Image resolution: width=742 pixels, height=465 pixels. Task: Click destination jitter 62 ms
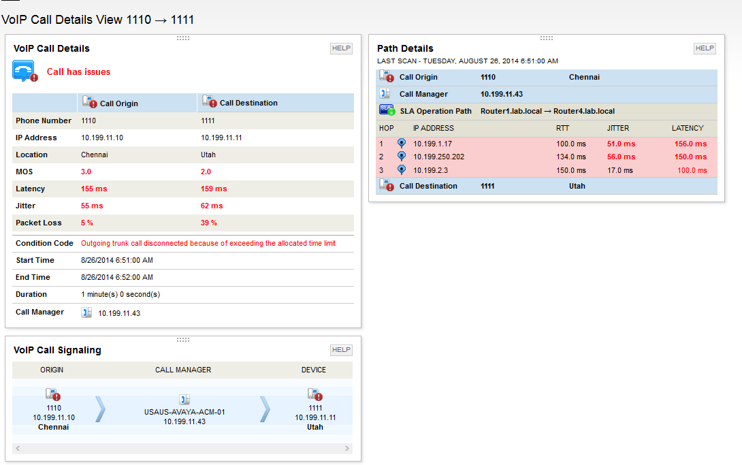[x=212, y=206]
